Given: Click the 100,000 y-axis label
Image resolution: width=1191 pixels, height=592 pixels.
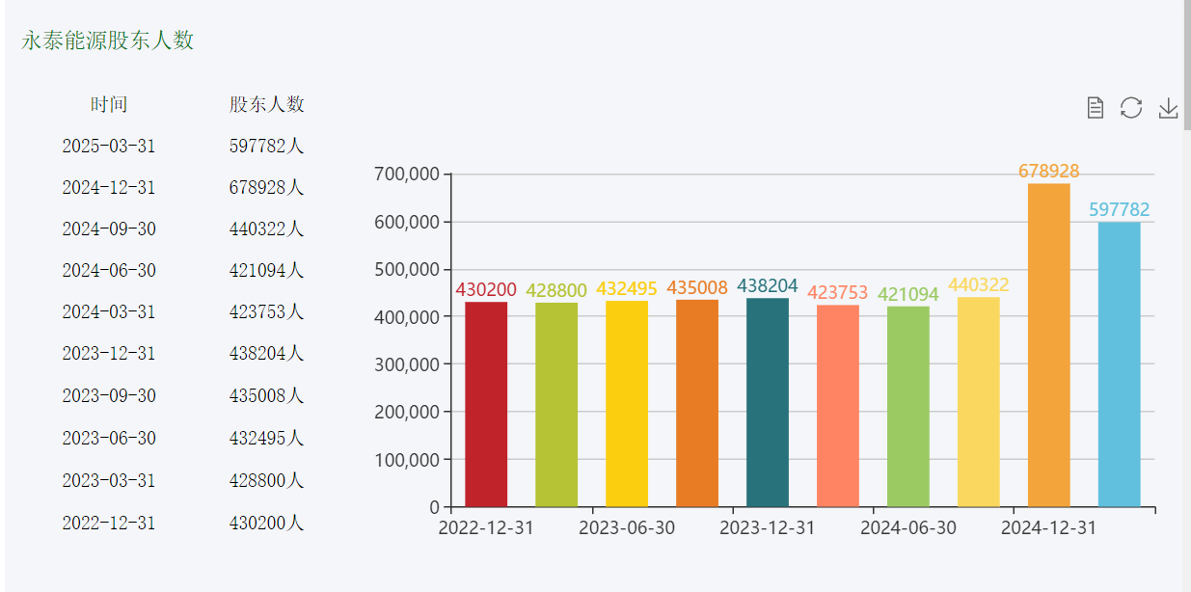Looking at the screenshot, I should click(x=406, y=459).
